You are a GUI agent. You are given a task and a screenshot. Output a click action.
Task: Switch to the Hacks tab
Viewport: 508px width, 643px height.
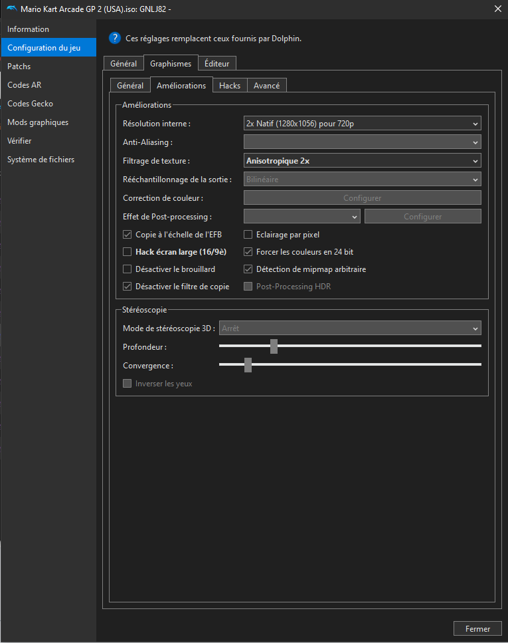click(x=230, y=86)
